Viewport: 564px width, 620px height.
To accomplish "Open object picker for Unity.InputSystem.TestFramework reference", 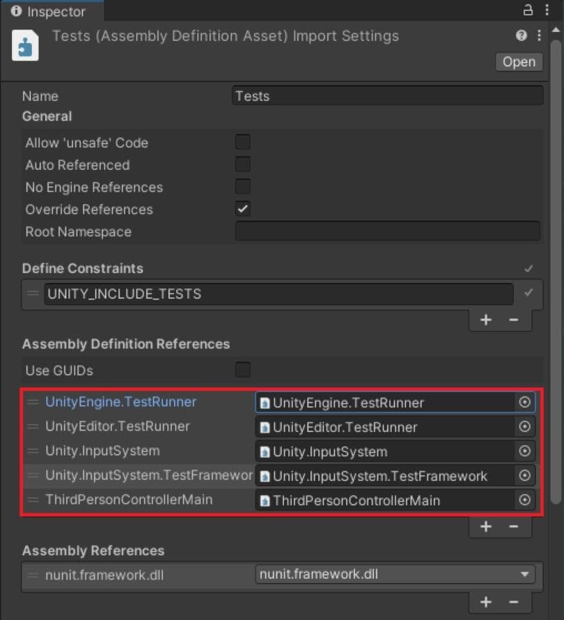I will (x=525, y=476).
